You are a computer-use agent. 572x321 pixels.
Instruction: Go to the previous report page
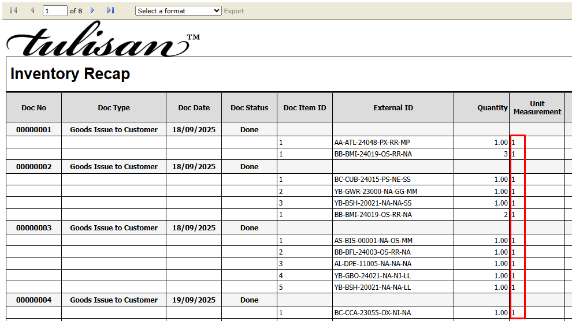pyautogui.click(x=32, y=10)
